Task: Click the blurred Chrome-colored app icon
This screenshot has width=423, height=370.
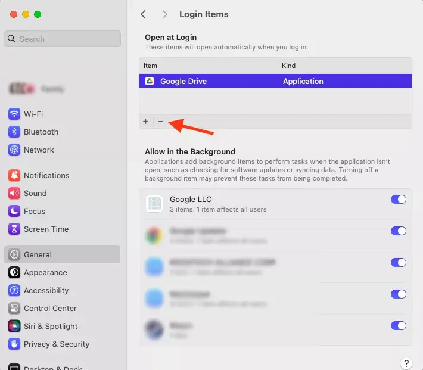Action: [x=154, y=235]
